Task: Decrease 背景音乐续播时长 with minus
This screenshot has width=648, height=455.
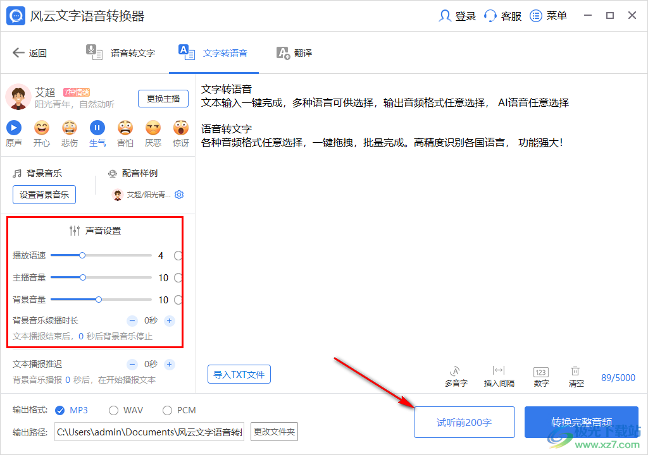Action: (132, 320)
